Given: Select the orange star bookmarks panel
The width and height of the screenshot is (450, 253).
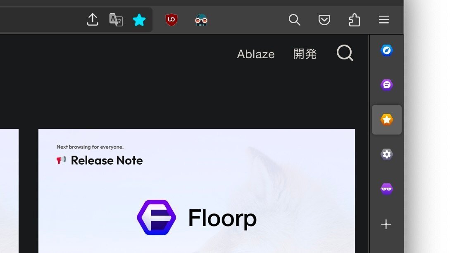Looking at the screenshot, I should coord(387,119).
